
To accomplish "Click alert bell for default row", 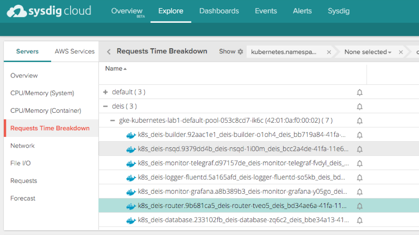I will click(x=360, y=93).
